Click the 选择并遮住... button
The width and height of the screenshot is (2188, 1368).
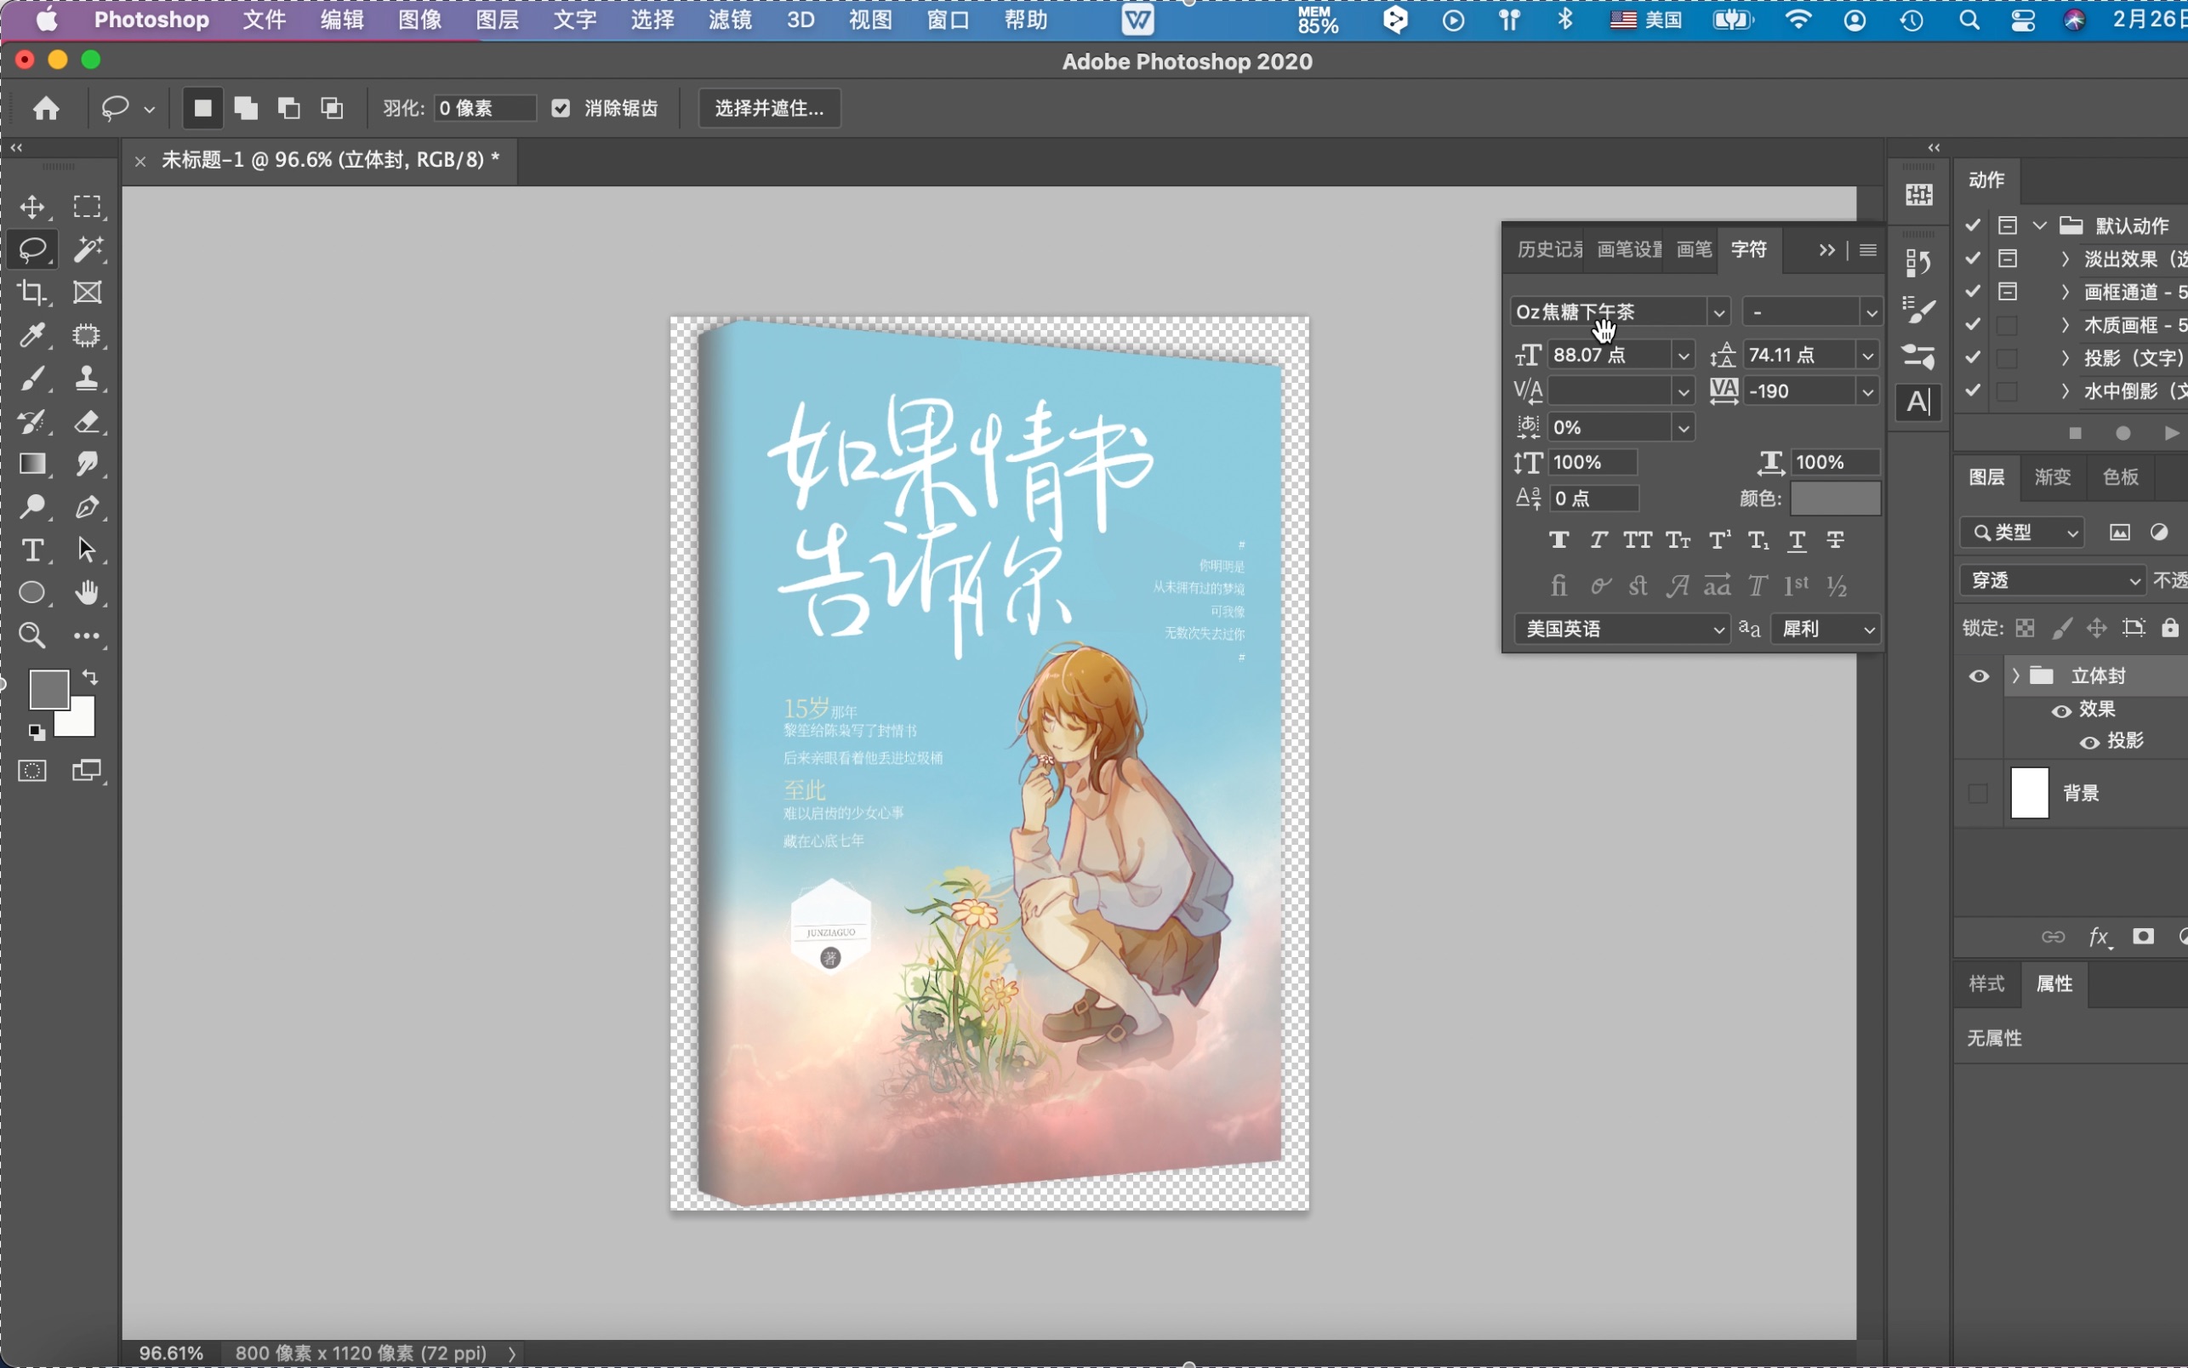click(x=770, y=109)
